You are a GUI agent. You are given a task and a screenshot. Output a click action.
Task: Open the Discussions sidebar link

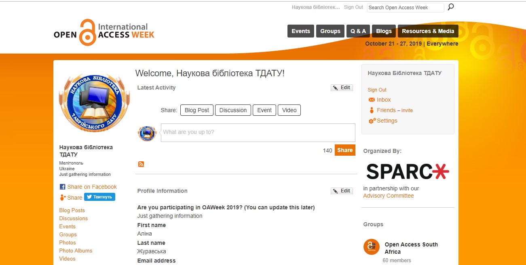click(74, 218)
